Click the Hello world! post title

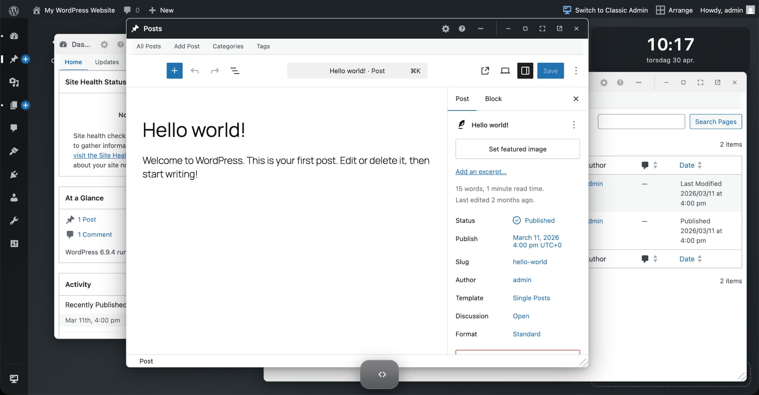tap(194, 130)
